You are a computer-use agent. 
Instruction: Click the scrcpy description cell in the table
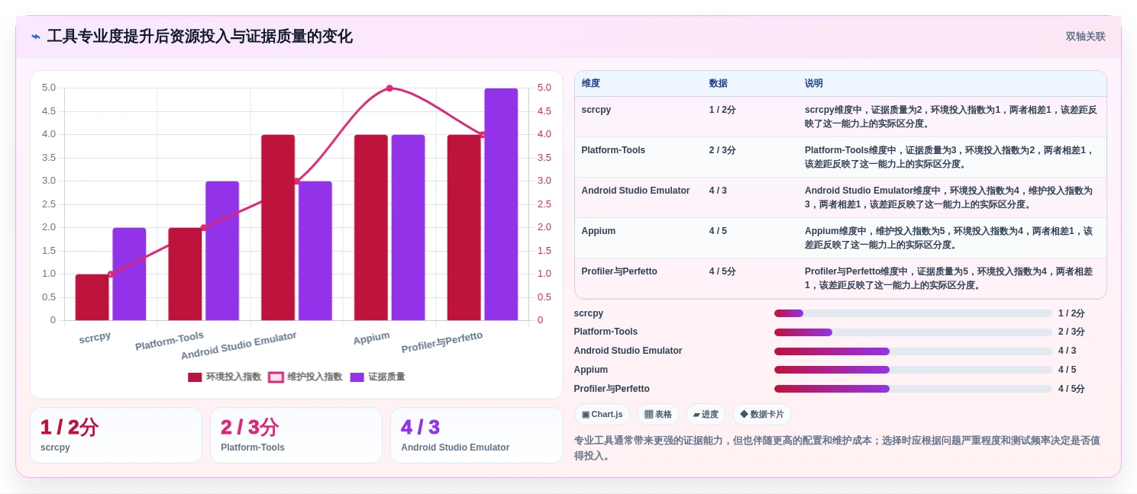951,117
